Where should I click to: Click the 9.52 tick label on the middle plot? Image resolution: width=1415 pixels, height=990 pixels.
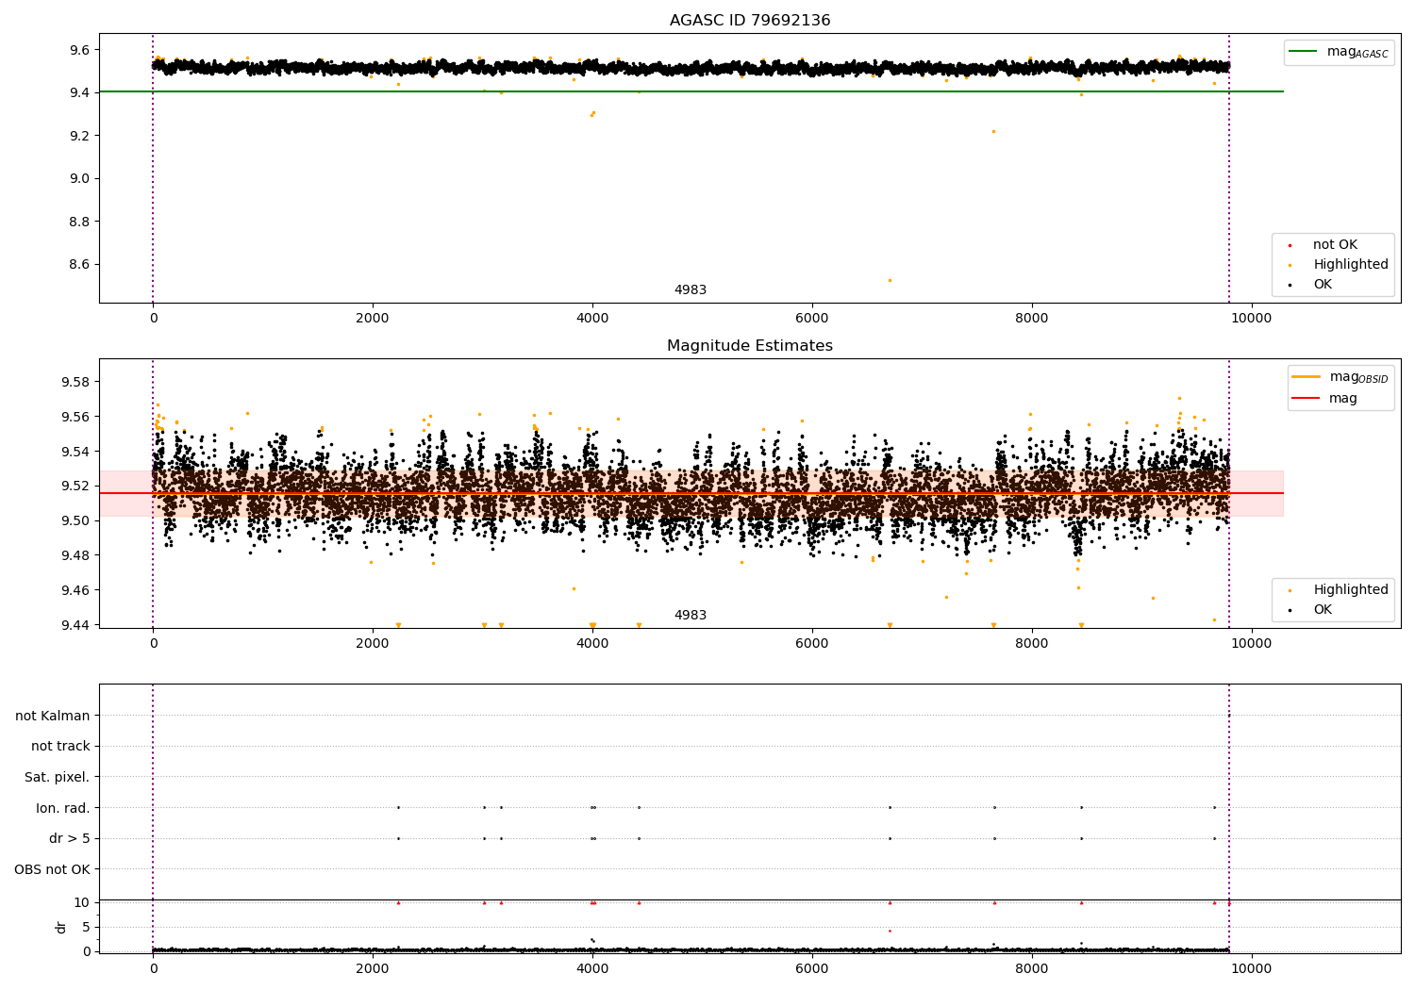click(74, 487)
